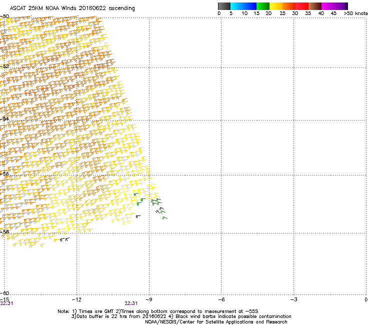The height and width of the screenshot is (325, 370).
Task: Click the magenta 40-45 knots color segment
Action: (328, 6)
